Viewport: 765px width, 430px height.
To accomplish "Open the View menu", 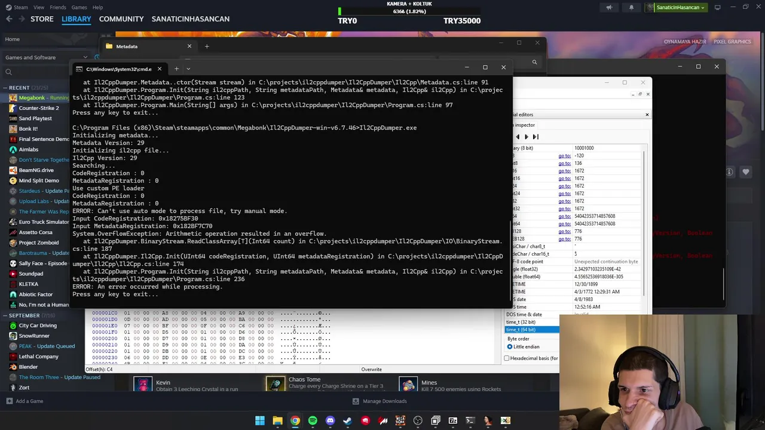I will 39,7.
